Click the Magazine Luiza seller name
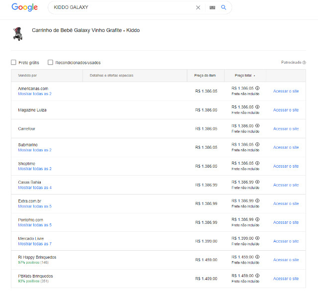The image size is (318, 297). [x=32, y=110]
